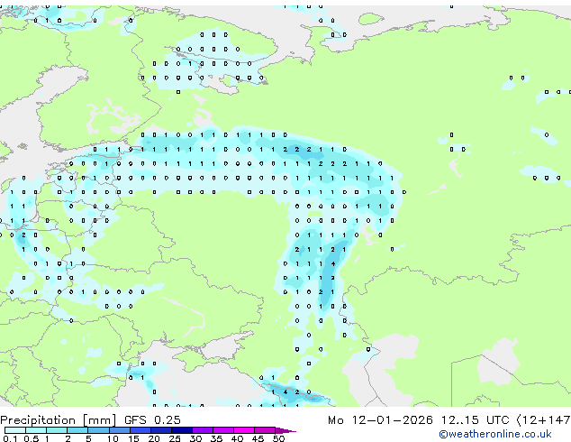This screenshot has height=442, width=571.
Task: Select the 1–2 mm legend color swatch
Action: [57, 430]
